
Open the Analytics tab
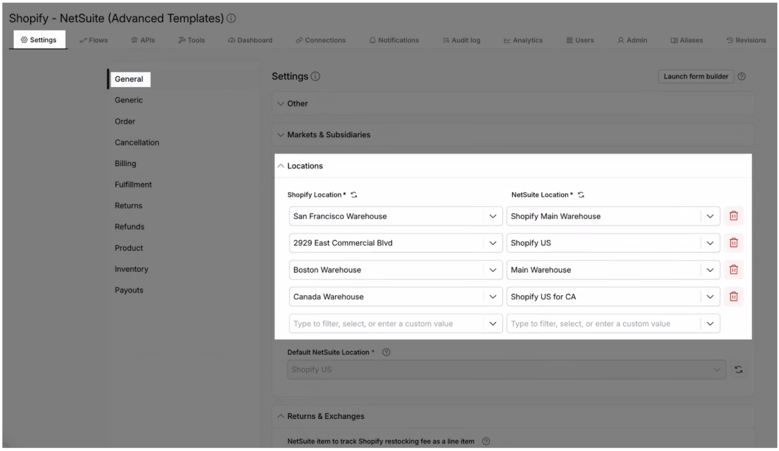(x=523, y=40)
